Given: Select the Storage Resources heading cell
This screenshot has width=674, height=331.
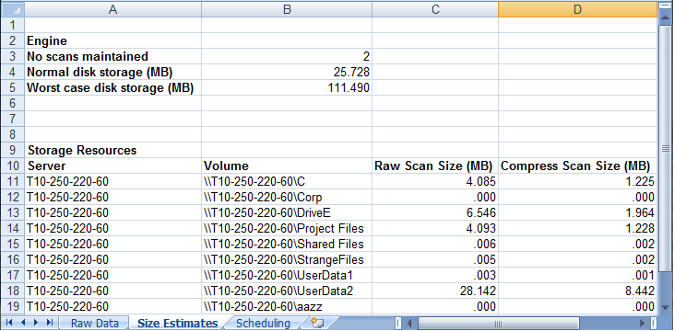Looking at the screenshot, I should pyautogui.click(x=112, y=150).
